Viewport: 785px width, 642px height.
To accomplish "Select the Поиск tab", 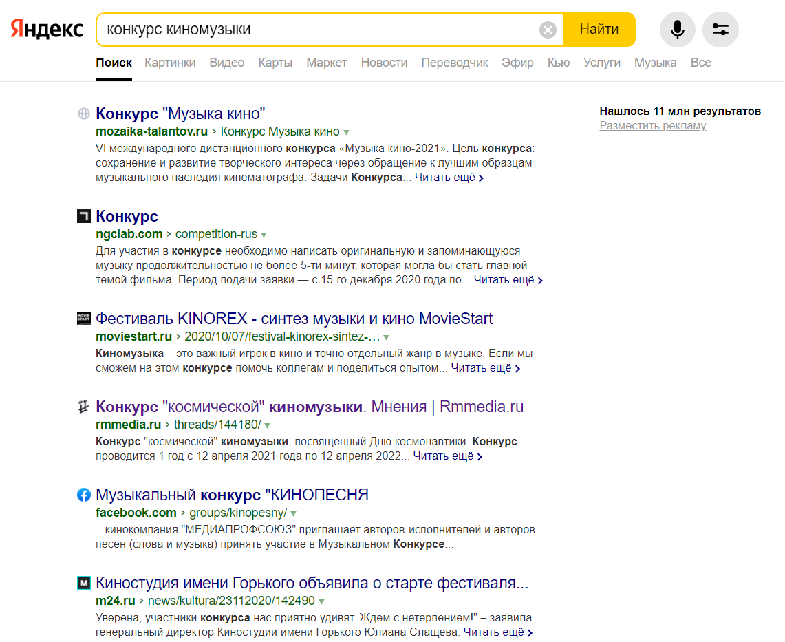I will (114, 63).
